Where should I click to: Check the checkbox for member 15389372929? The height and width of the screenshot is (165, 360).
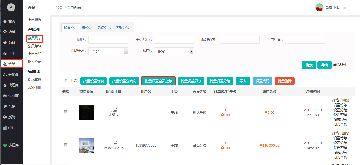pos(65,145)
